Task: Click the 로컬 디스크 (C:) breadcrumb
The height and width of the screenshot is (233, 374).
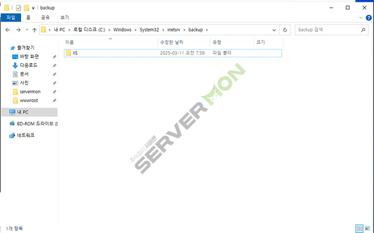Action: pyautogui.click(x=89, y=30)
